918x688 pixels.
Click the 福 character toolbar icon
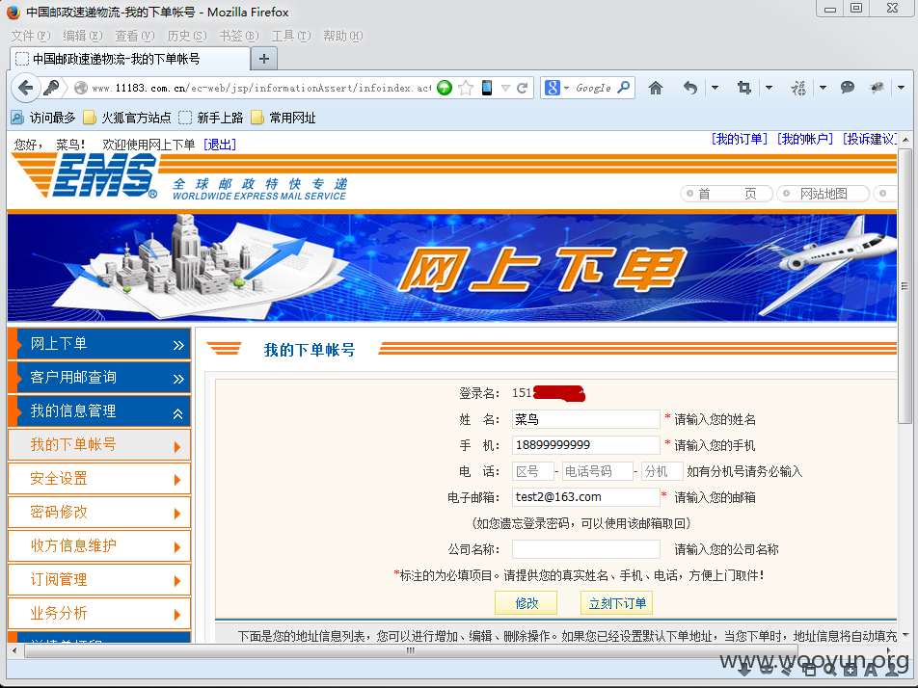798,88
